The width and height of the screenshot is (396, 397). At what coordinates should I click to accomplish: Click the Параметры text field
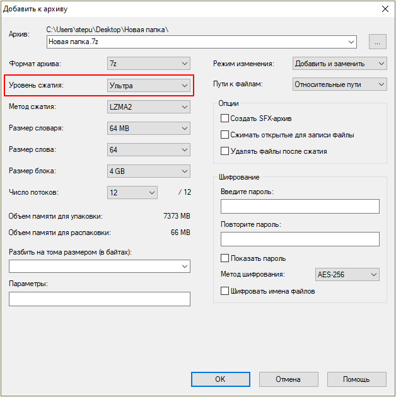(100, 299)
